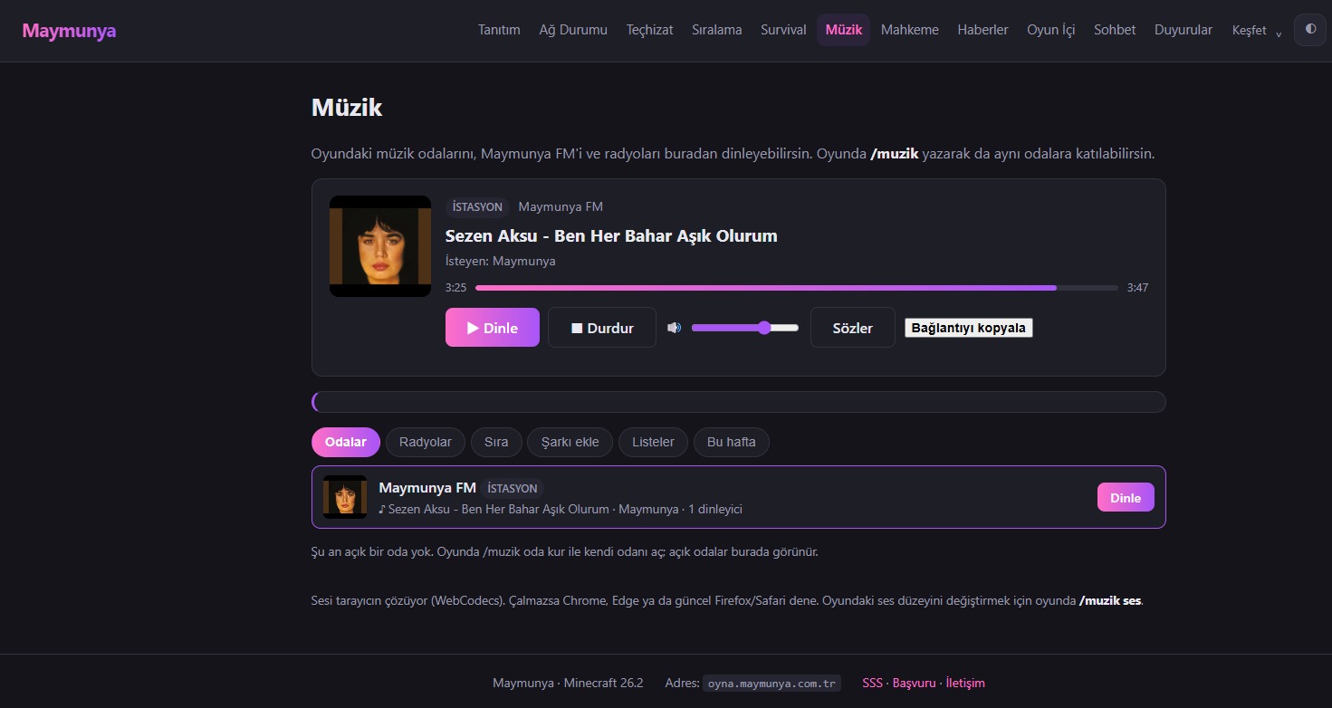Show lyrics with the Sözler button
This screenshot has height=708, width=1332.
[x=853, y=328]
